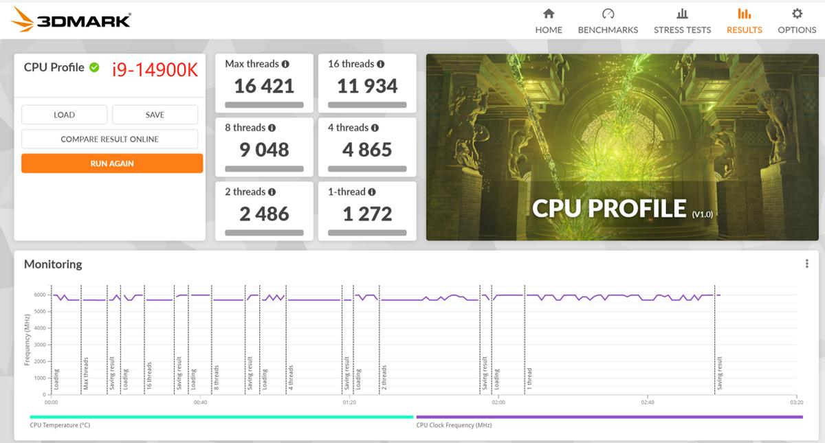Switch to the Benchmarks tab

[608, 21]
